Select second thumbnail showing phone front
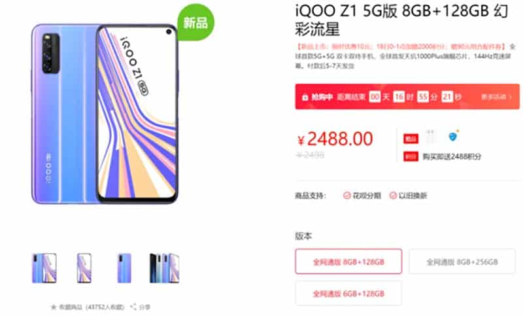 pos(84,268)
